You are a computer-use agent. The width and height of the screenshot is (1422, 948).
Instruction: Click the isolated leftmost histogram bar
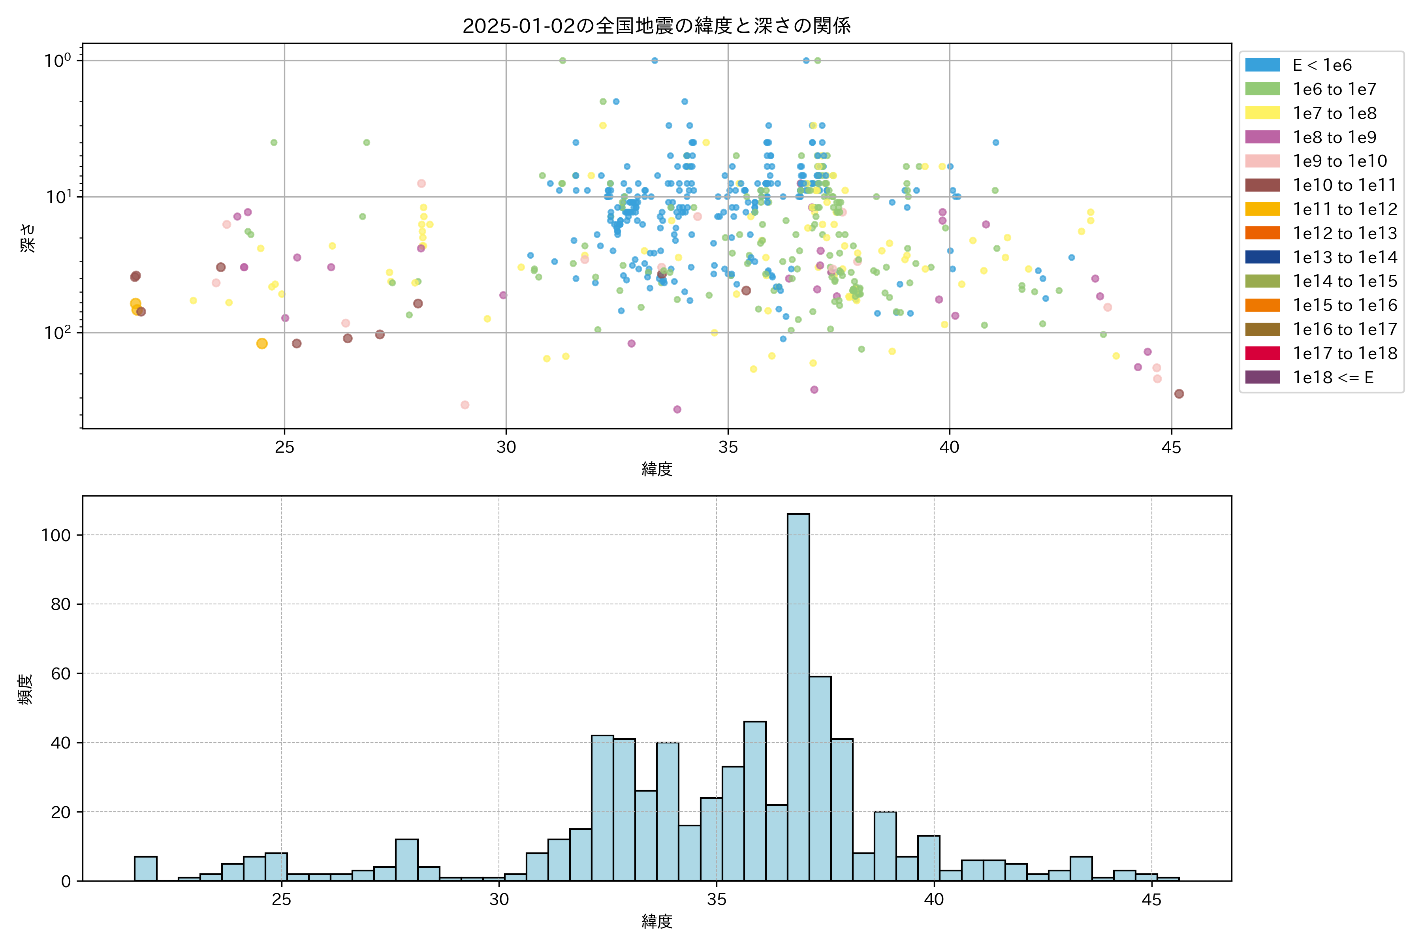click(146, 868)
